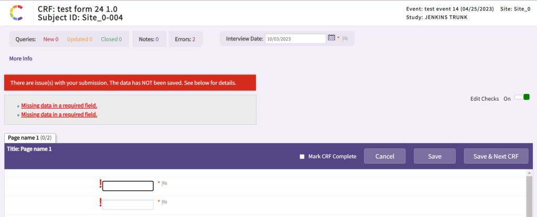This screenshot has width=537, height=217.
Task: Focus the first required input field
Action: [127, 186]
